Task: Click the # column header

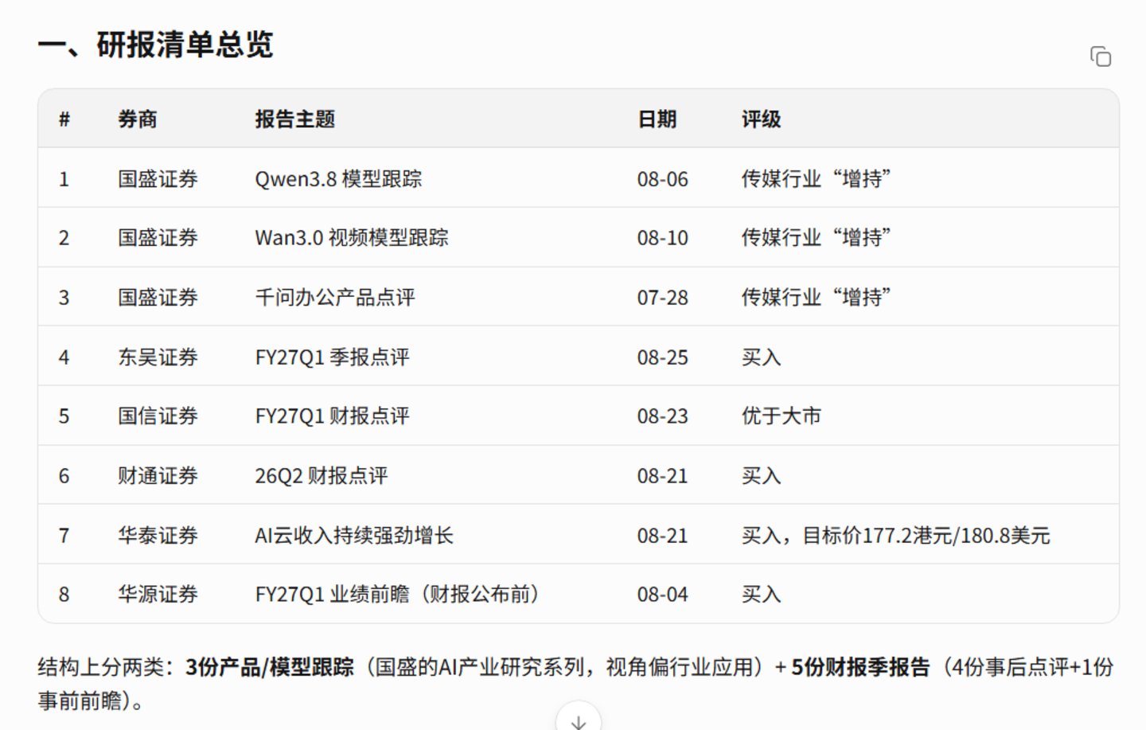Action: click(x=64, y=119)
